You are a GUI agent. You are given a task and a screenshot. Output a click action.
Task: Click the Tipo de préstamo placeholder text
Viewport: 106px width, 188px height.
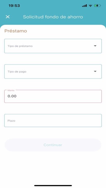pyautogui.click(x=20, y=46)
